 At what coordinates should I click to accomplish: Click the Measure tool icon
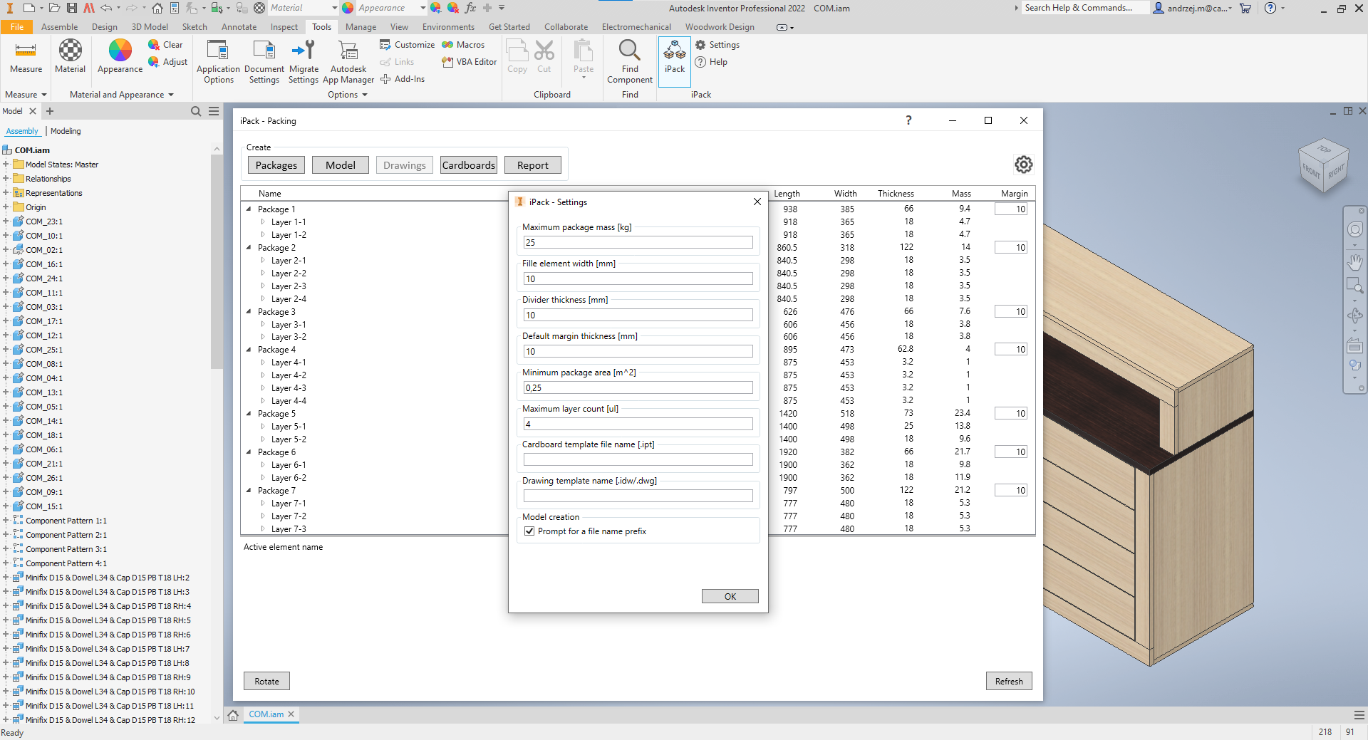coord(26,51)
